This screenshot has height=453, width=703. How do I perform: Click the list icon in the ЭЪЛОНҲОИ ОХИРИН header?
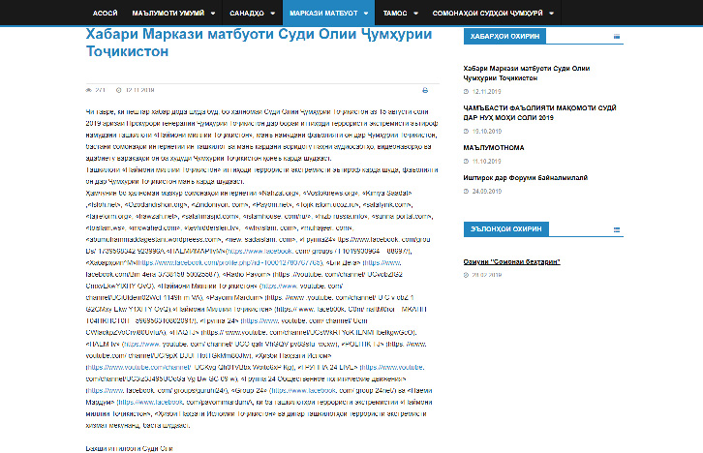click(618, 231)
